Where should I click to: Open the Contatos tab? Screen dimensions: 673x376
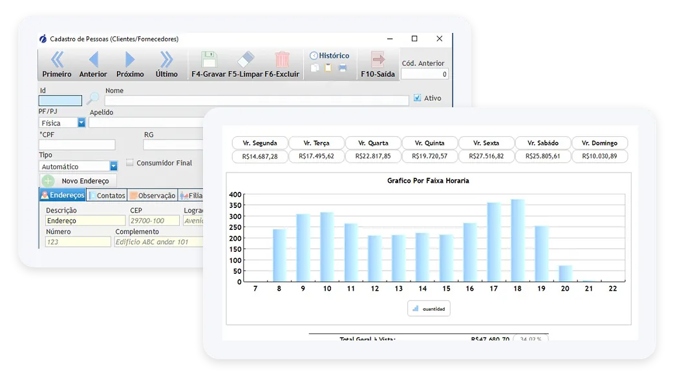(x=107, y=196)
